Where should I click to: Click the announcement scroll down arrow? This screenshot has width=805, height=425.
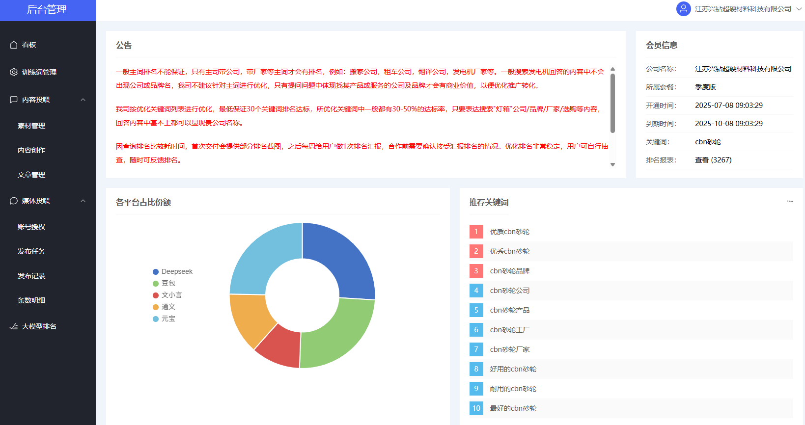coord(612,165)
